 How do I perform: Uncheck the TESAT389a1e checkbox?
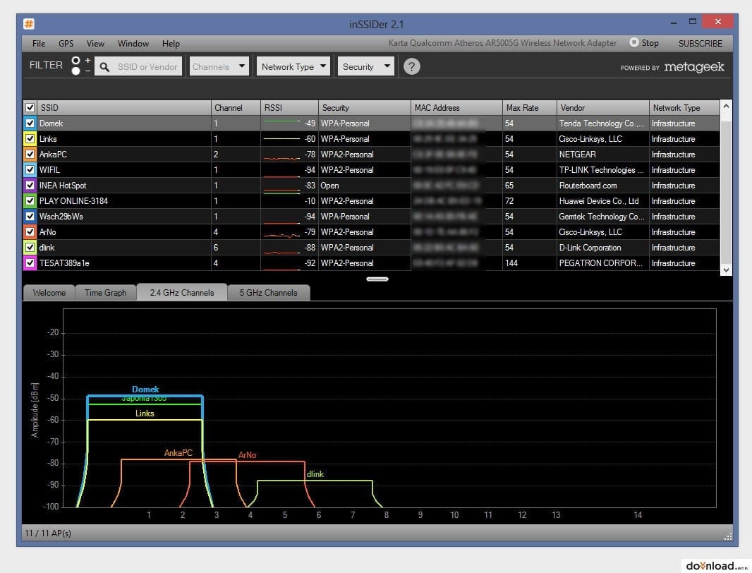(x=30, y=263)
